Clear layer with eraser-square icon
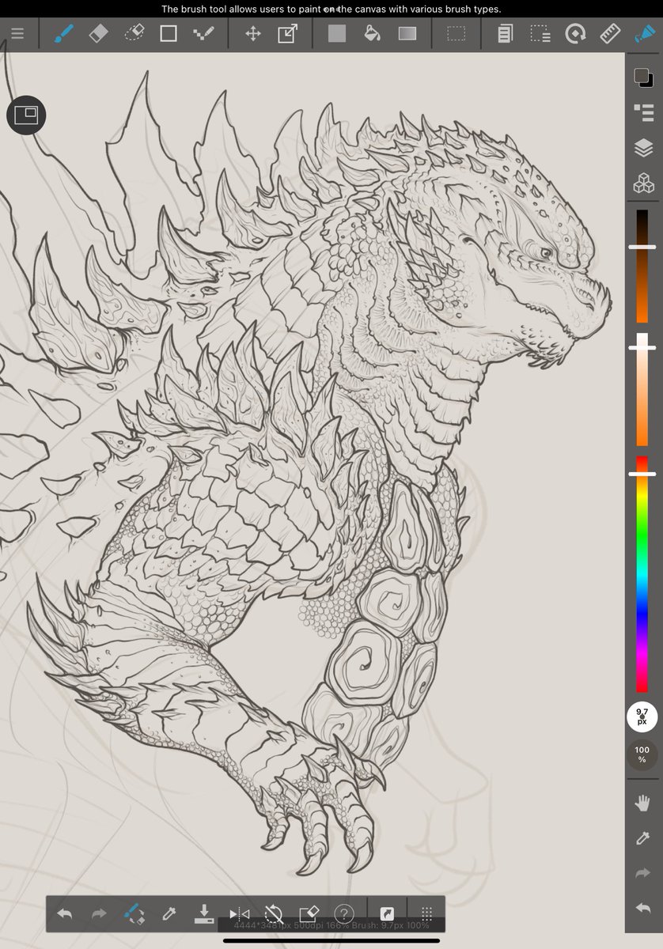The image size is (663, 949). (x=309, y=914)
